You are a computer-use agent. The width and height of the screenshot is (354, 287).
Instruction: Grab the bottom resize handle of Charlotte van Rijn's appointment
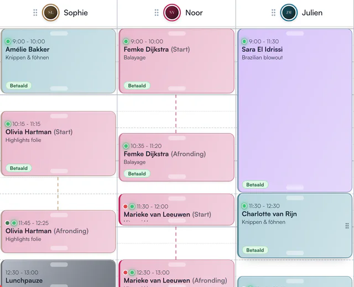pyautogui.click(x=295, y=253)
